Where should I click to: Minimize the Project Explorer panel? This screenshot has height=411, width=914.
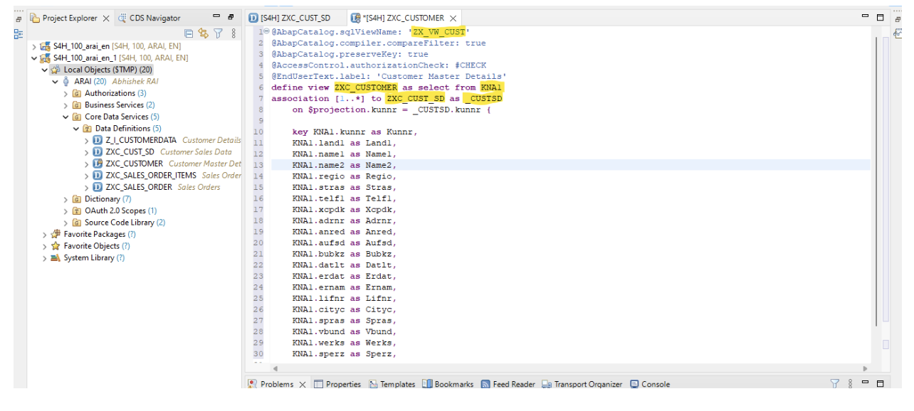217,17
